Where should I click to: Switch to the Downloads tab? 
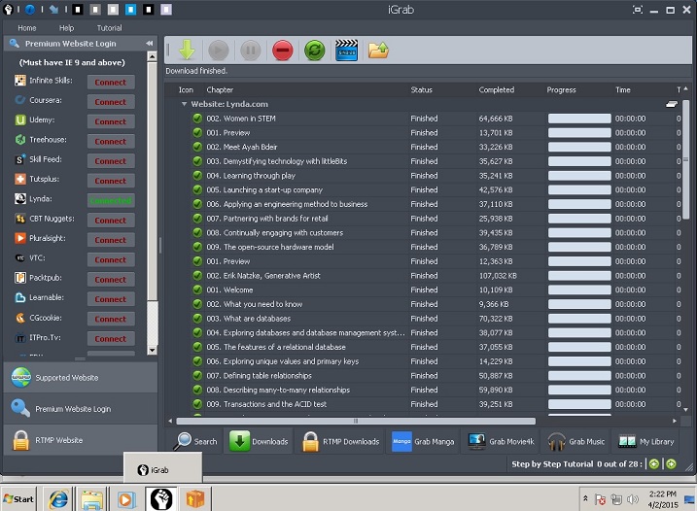(x=259, y=442)
